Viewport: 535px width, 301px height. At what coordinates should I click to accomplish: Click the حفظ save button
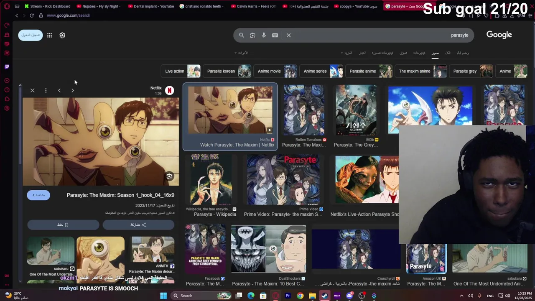tap(63, 225)
